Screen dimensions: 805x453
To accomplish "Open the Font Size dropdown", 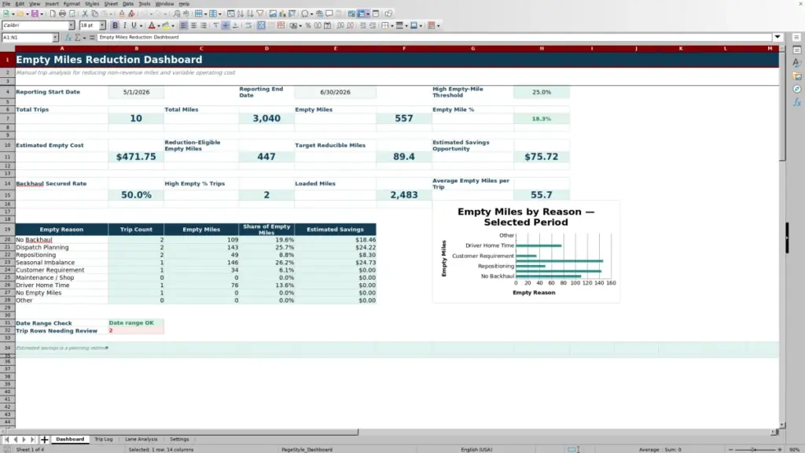I will 102,25.
